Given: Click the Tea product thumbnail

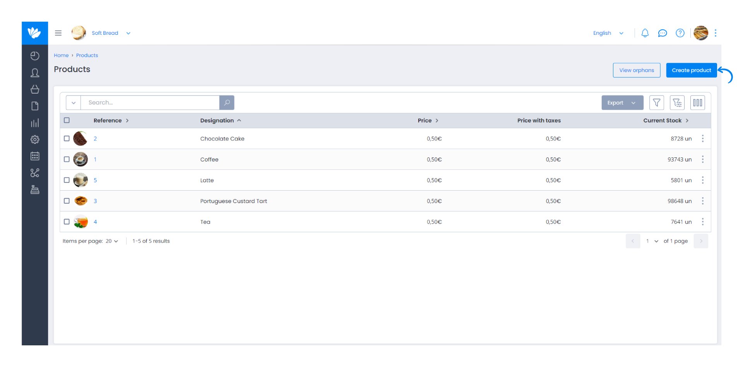Looking at the screenshot, I should coord(80,222).
